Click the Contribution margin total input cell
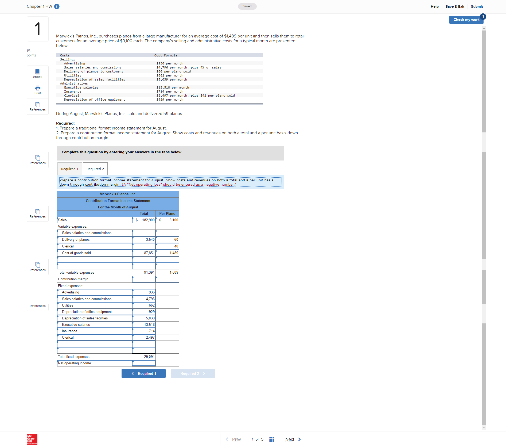This screenshot has width=506, height=447. (144, 279)
